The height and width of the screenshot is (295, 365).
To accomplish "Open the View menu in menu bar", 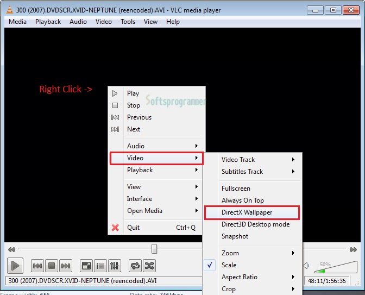I will pyautogui.click(x=150, y=22).
